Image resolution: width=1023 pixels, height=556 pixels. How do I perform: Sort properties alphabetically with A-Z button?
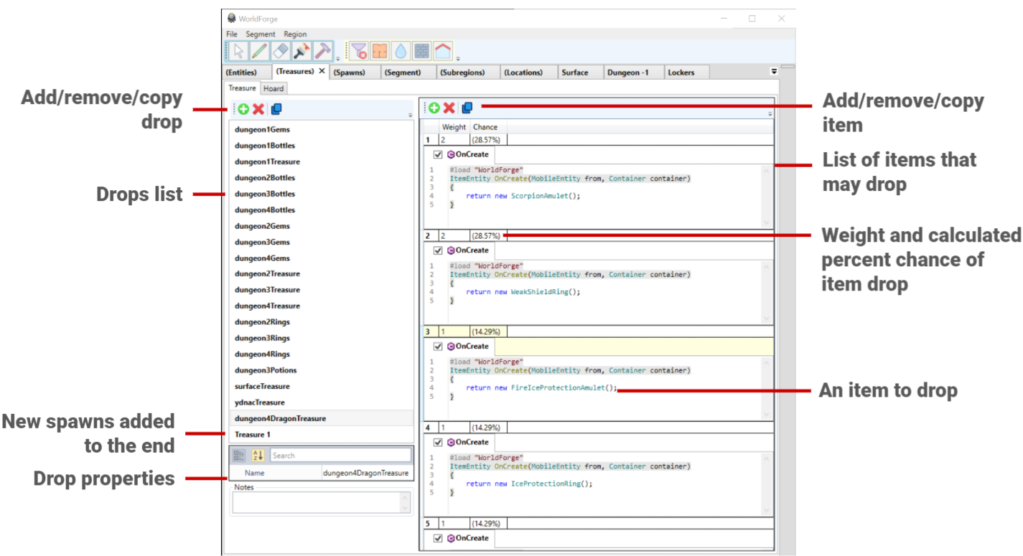[258, 456]
